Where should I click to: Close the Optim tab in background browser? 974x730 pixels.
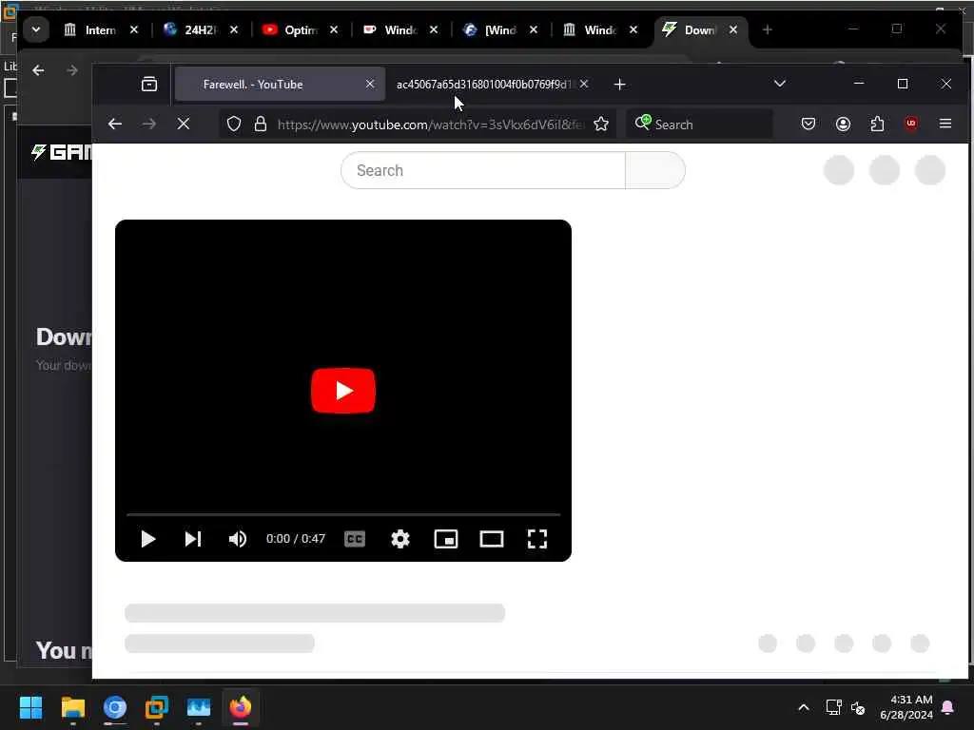[334, 29]
